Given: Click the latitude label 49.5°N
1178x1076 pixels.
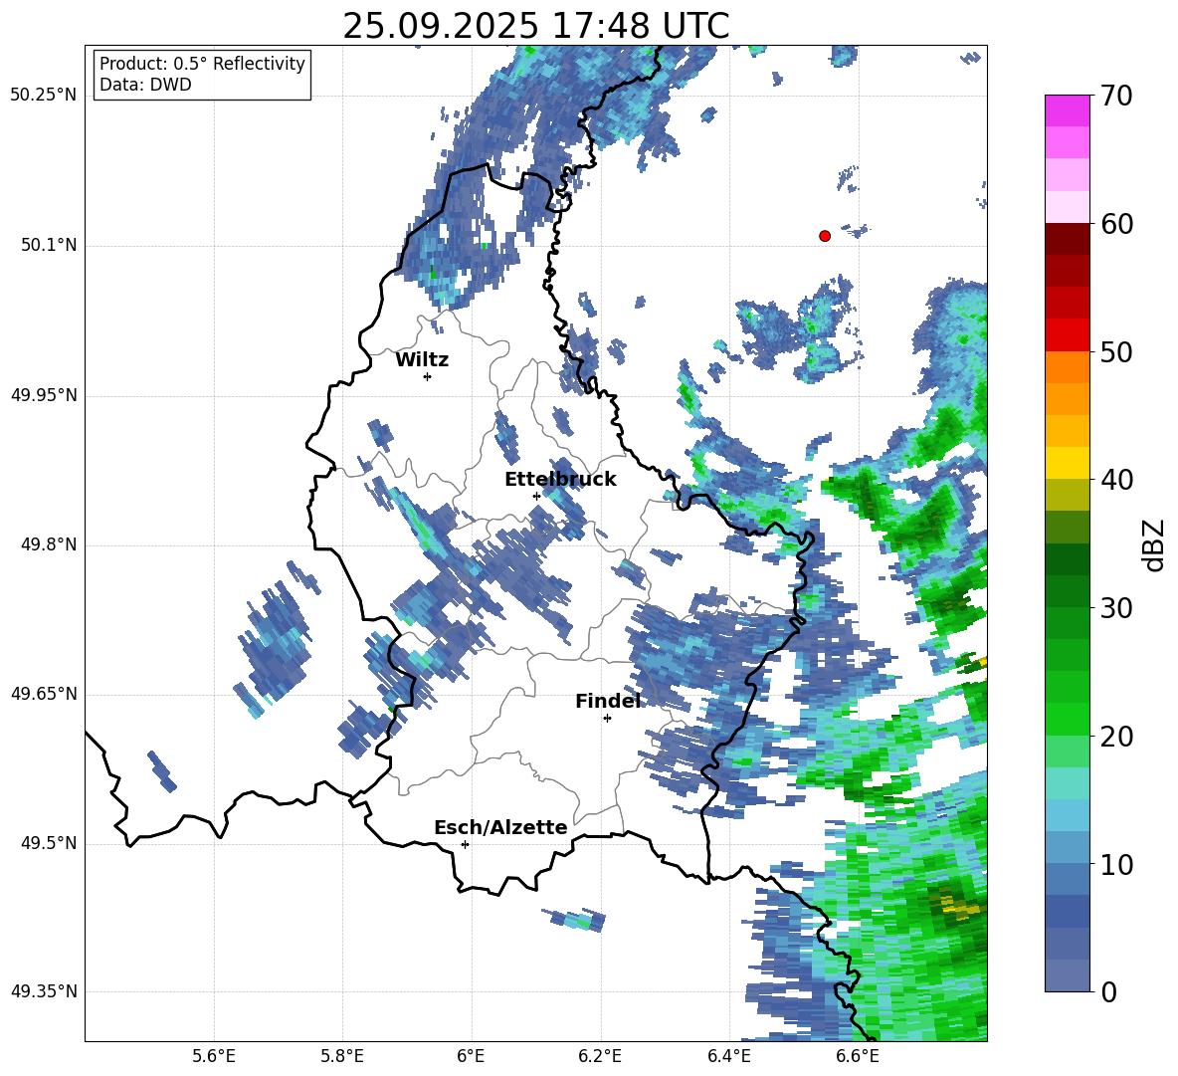Looking at the screenshot, I should 48,843.
